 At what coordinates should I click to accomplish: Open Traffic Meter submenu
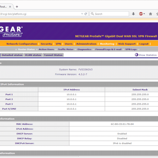[66, 49]
